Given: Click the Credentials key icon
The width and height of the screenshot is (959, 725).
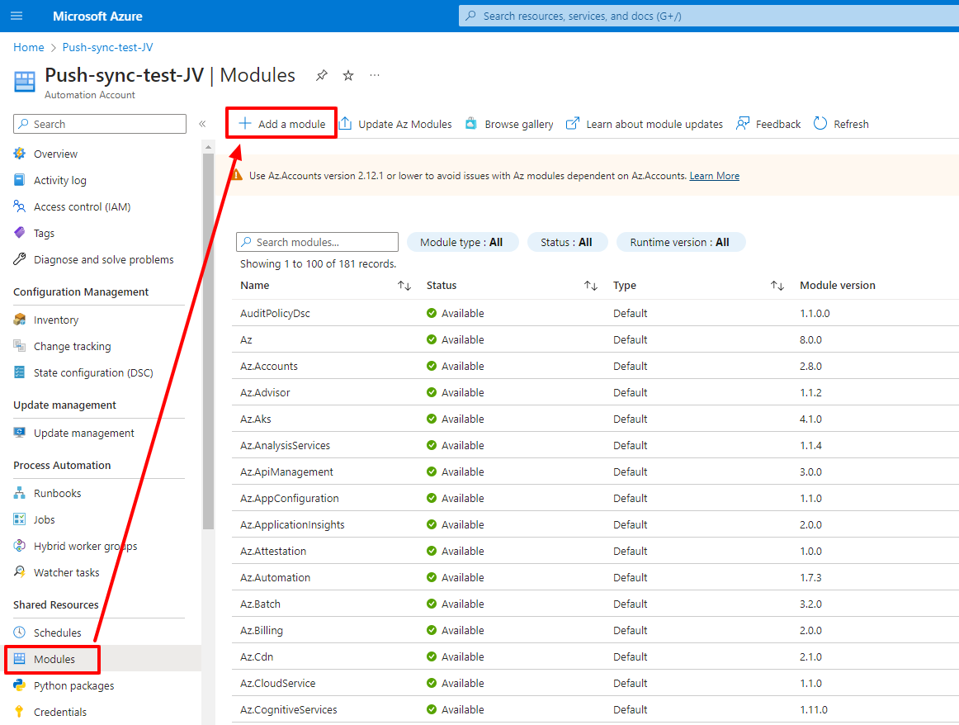Looking at the screenshot, I should [x=20, y=711].
